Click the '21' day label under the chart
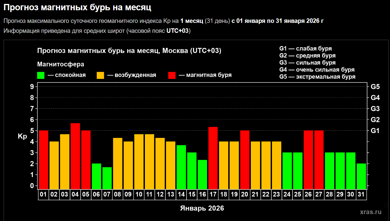 255,195
